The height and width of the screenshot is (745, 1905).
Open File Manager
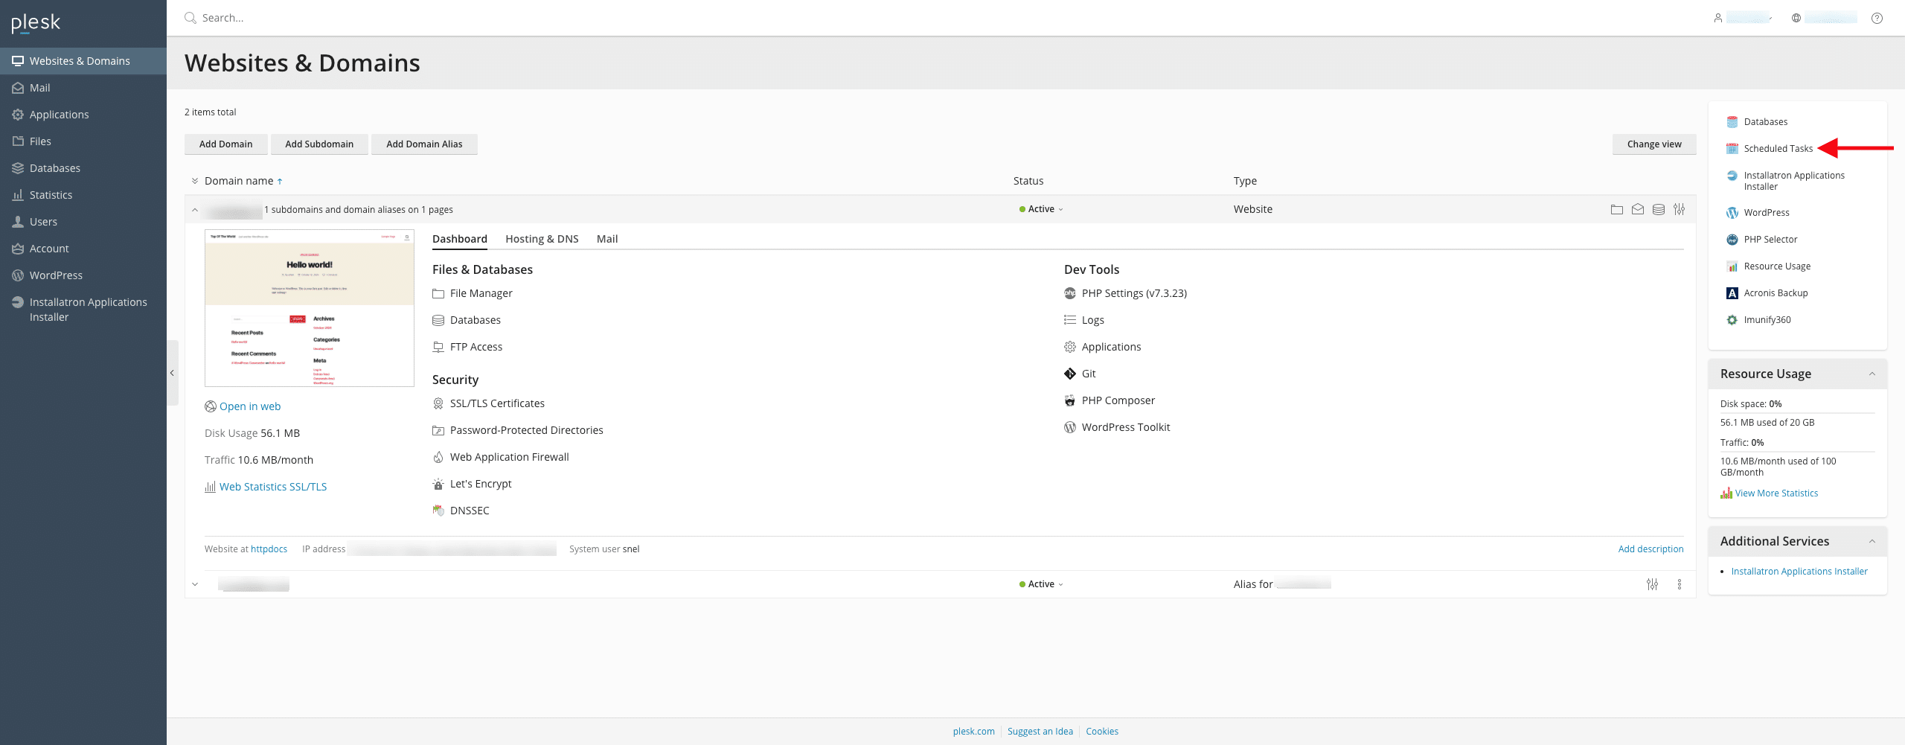click(x=473, y=293)
